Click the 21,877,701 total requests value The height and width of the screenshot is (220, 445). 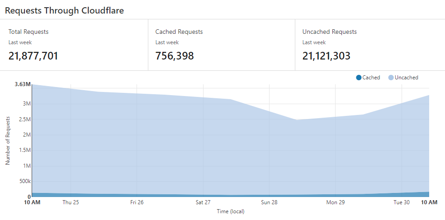coord(33,56)
